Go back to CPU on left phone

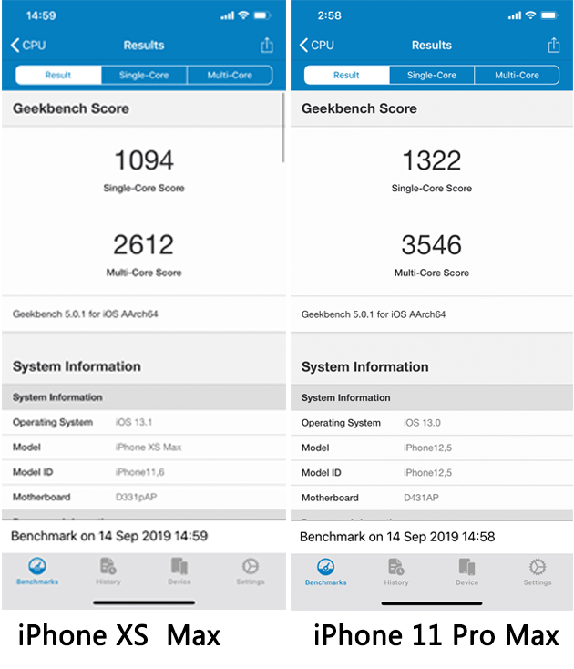(28, 45)
